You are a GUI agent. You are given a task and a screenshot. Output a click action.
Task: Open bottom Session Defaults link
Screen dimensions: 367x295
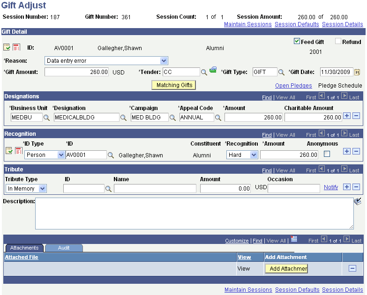[297, 290]
